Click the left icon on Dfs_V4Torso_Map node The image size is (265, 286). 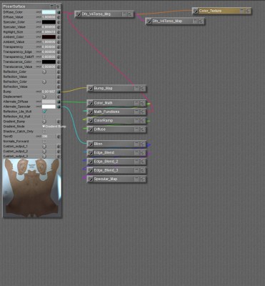click(149, 21)
